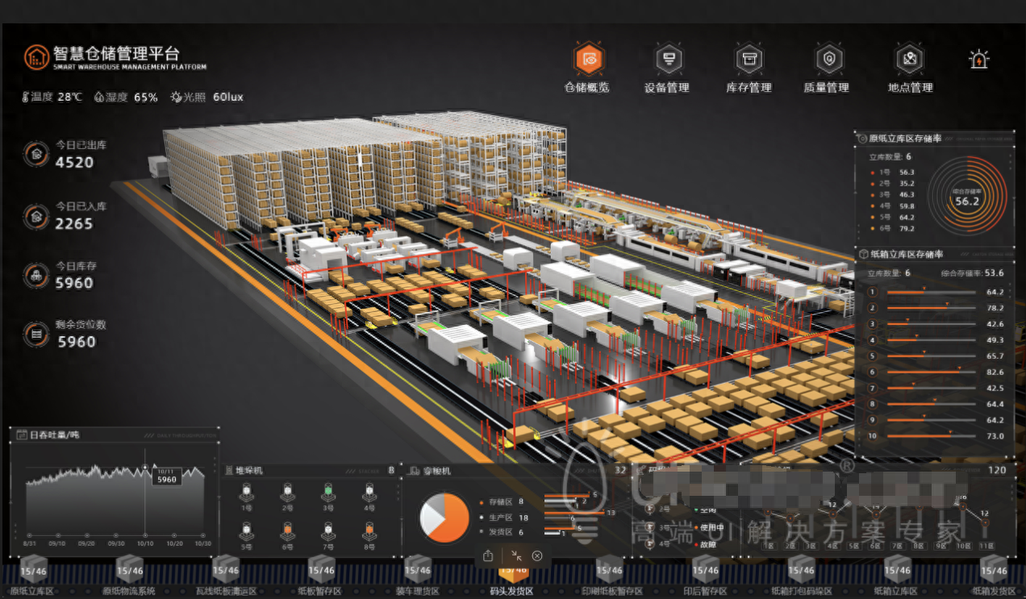
Task: Select the 纸板暂存区 zone box
Action: [x=321, y=569]
